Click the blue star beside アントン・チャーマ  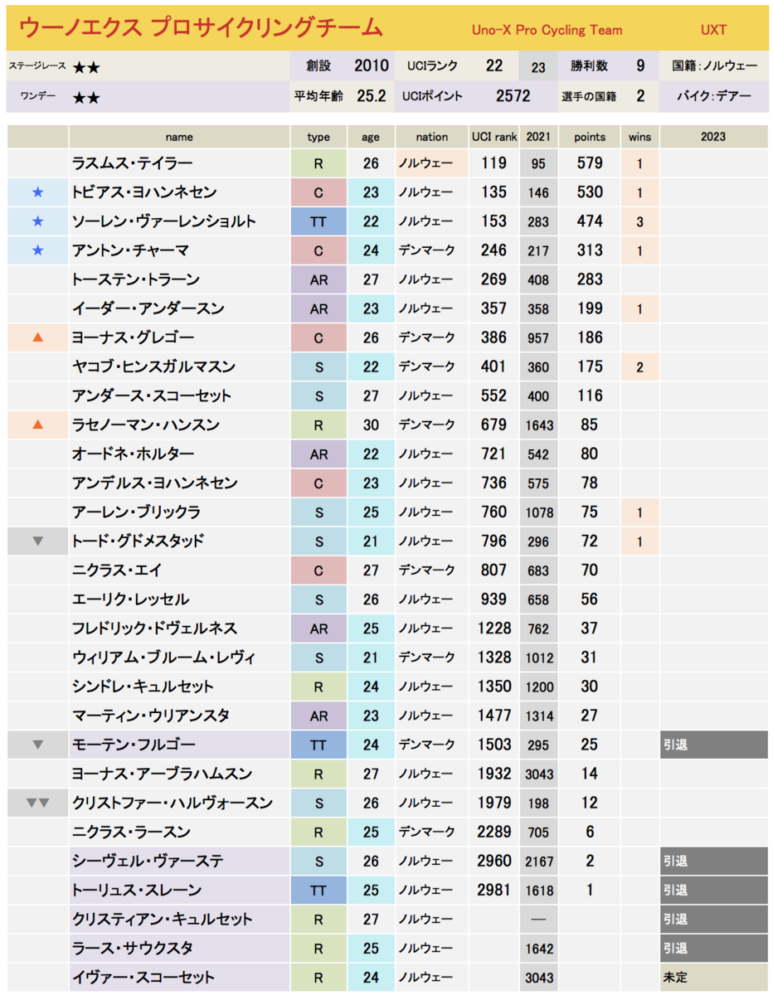[37, 250]
